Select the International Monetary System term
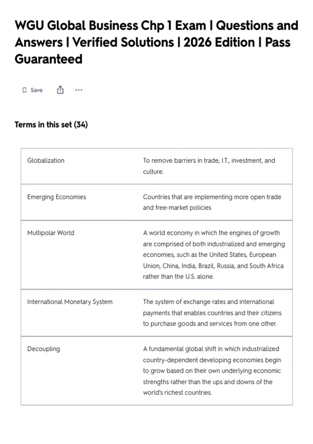This screenshot has height=444, width=313. tap(70, 302)
